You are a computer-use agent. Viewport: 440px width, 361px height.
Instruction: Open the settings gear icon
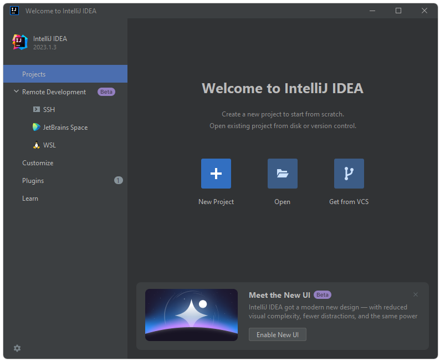(x=17, y=348)
